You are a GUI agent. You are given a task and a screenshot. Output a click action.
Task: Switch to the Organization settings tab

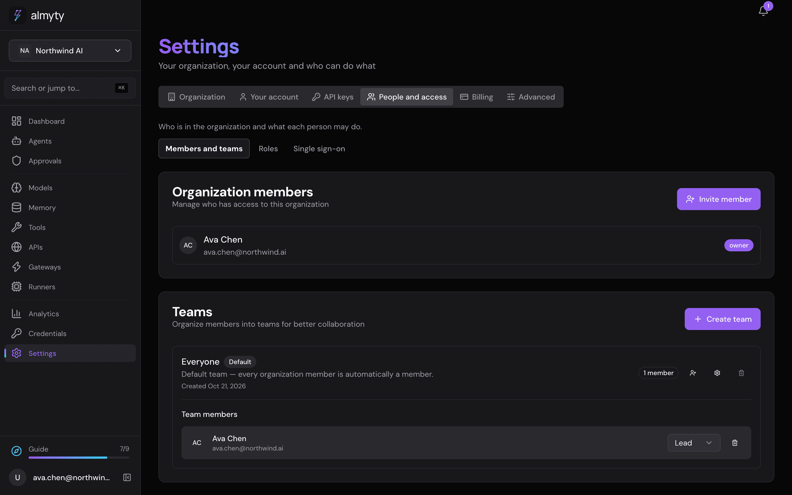click(196, 97)
